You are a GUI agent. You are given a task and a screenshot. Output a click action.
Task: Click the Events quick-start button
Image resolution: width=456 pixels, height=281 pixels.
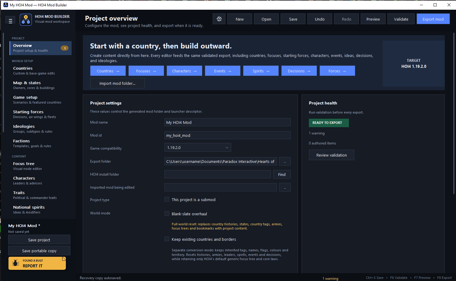click(223, 71)
